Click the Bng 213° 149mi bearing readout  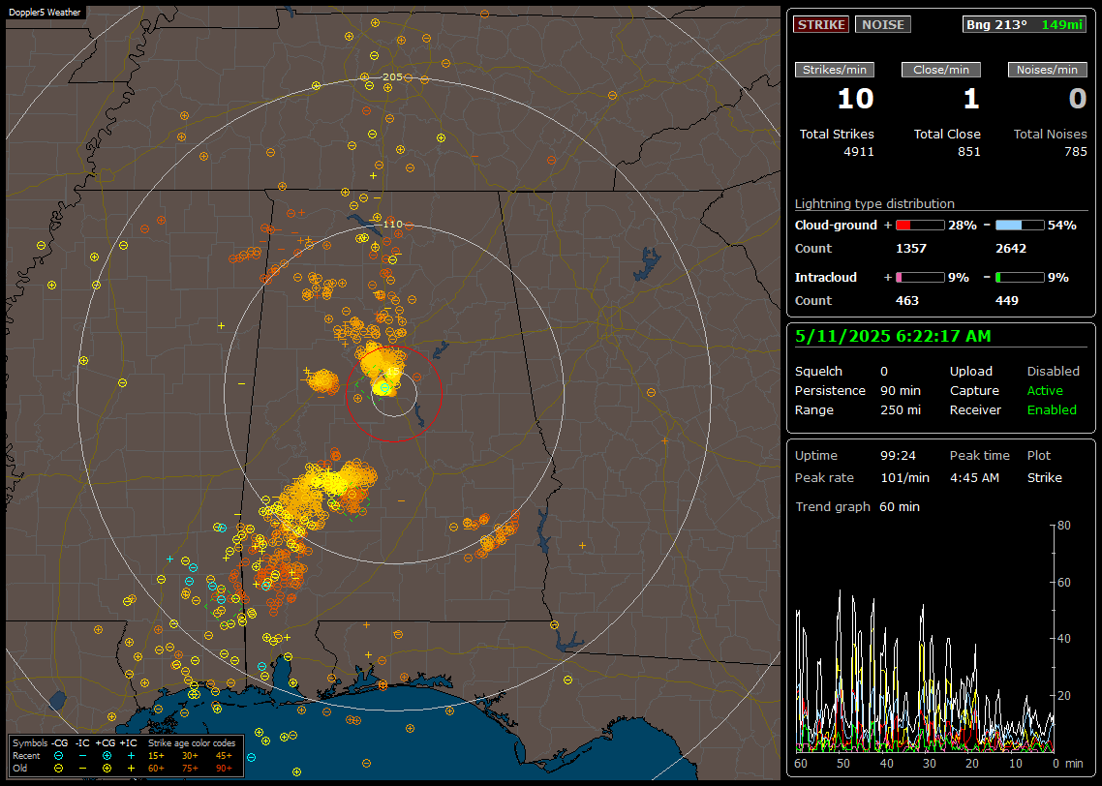(1024, 24)
